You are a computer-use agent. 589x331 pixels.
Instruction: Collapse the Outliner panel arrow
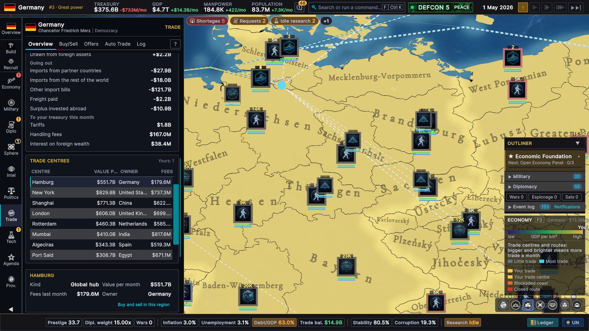tap(578, 143)
